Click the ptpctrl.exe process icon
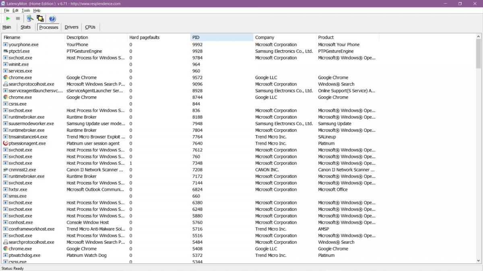Image resolution: width=483 pixels, height=271 pixels. (x=6, y=51)
